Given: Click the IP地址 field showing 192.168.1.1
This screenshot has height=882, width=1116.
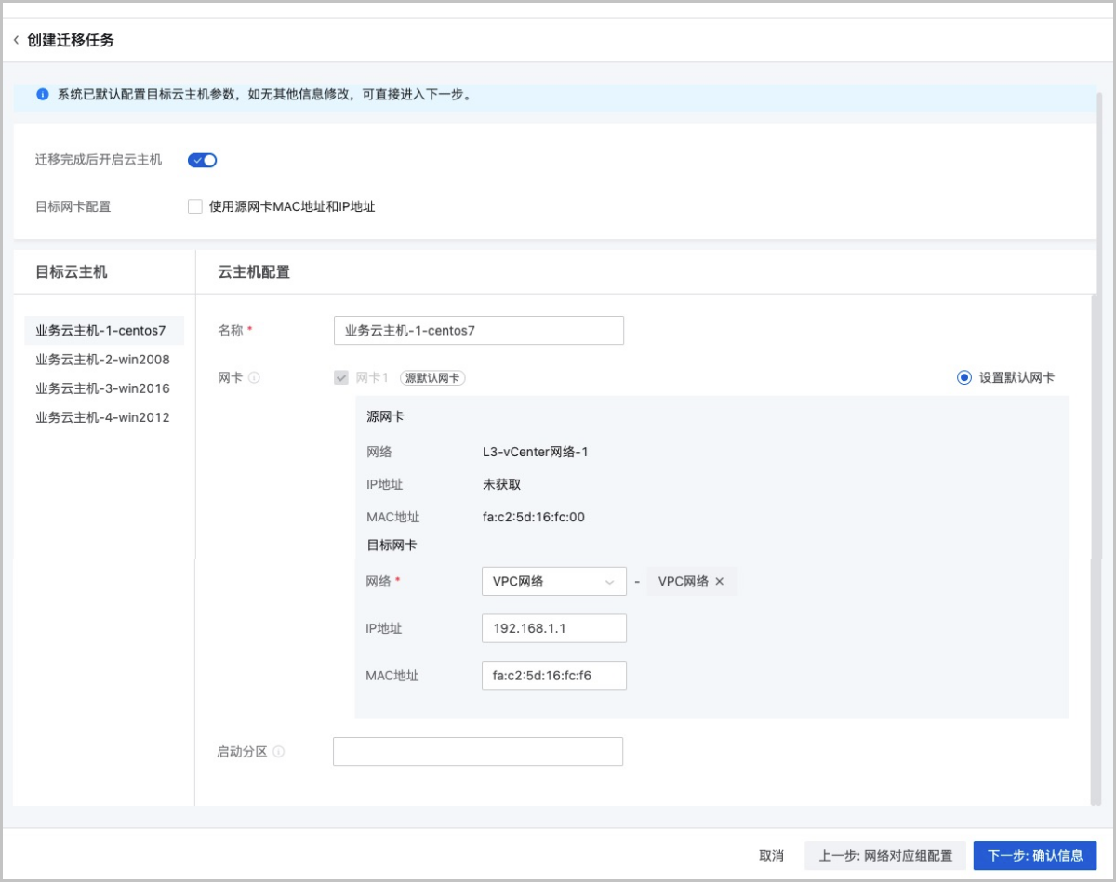Looking at the screenshot, I should pos(553,628).
